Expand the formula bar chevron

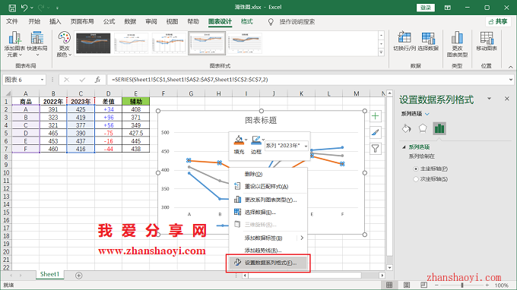pyautogui.click(x=510, y=80)
